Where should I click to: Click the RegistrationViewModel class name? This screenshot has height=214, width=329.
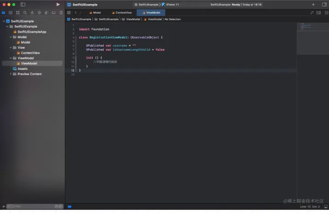coord(108,38)
